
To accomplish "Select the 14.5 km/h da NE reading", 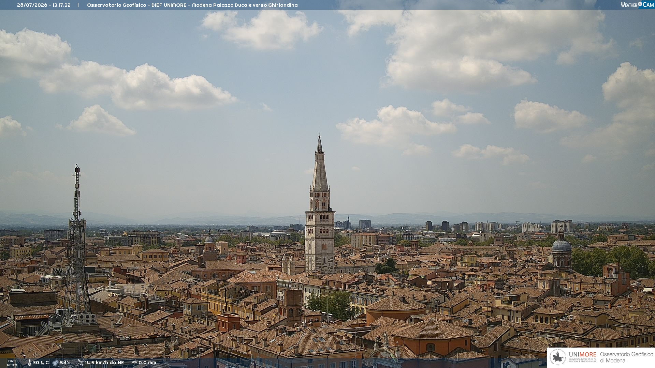I will coord(104,363).
